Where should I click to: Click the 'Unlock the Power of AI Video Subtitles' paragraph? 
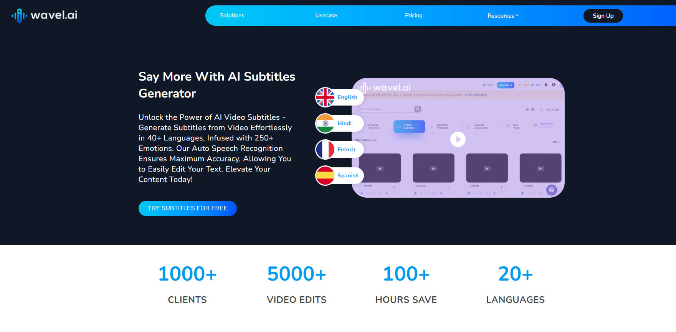point(215,148)
